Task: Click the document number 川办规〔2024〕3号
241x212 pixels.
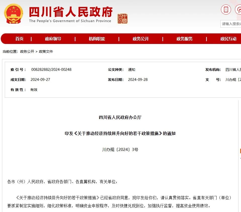Action: [120, 150]
